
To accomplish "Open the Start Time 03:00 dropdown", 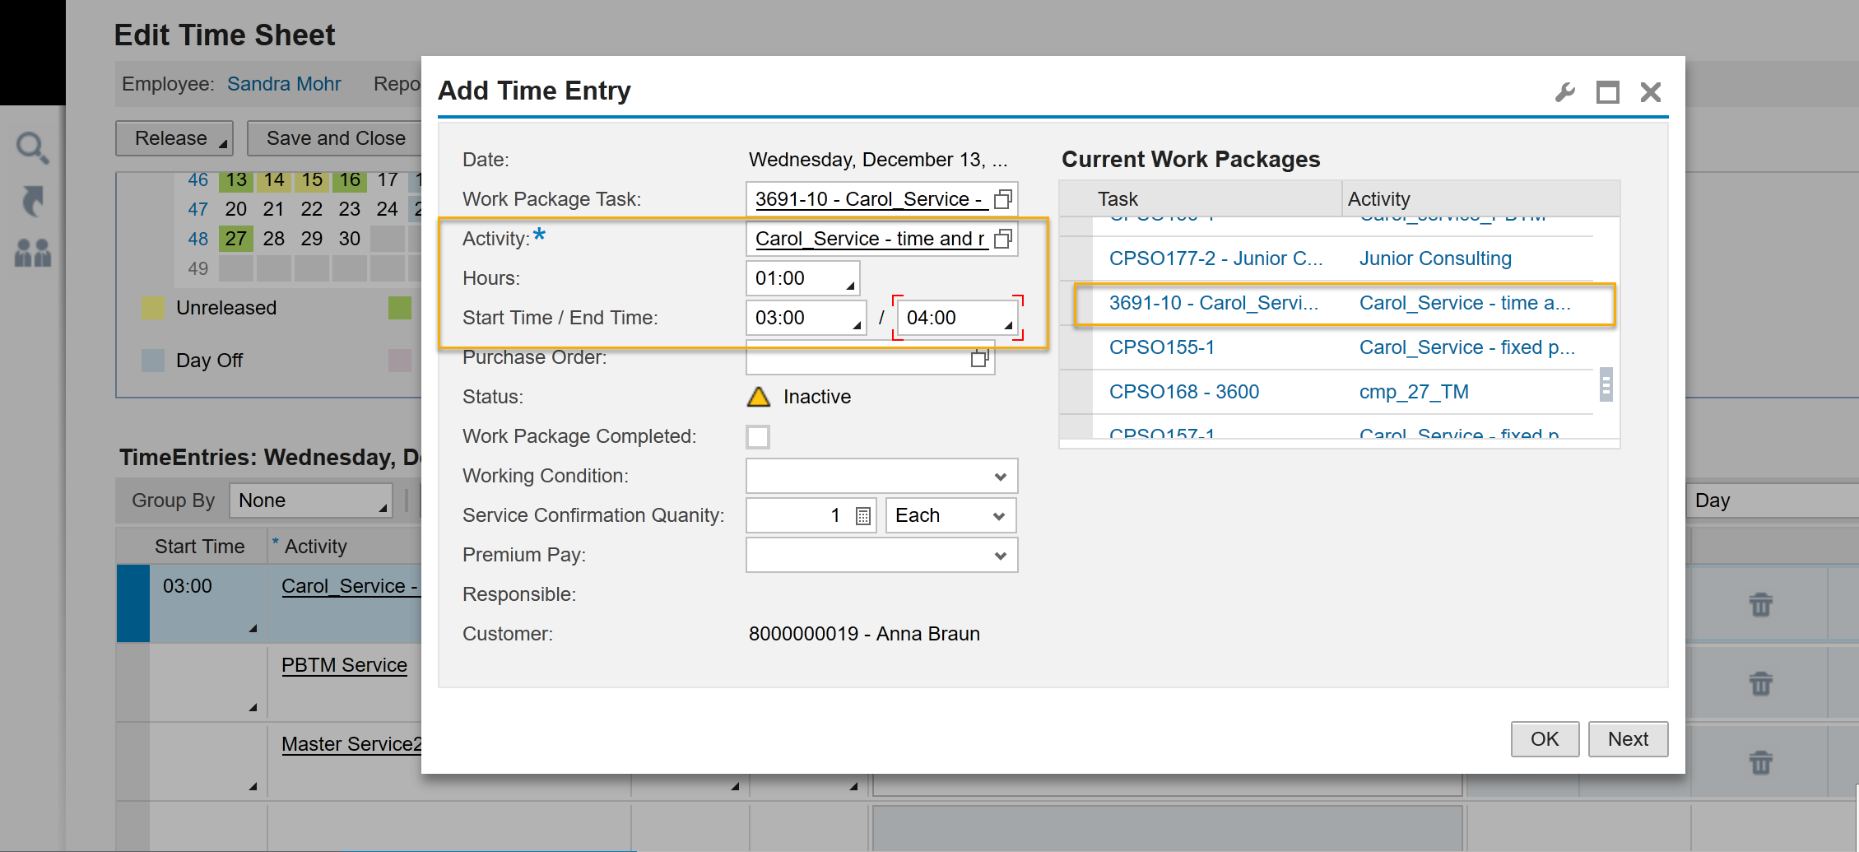I will click(x=856, y=324).
